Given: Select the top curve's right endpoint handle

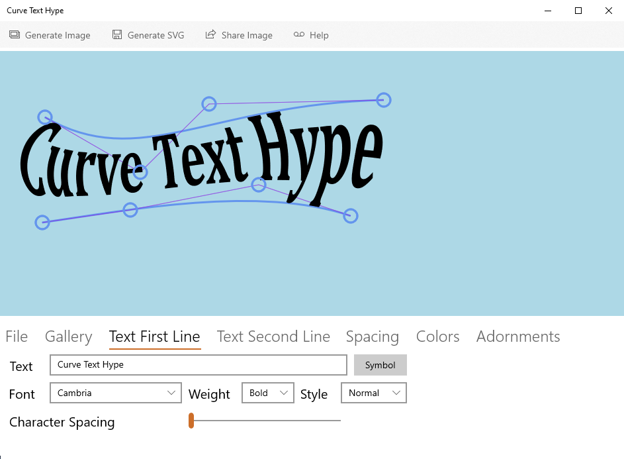Looking at the screenshot, I should 384,100.
